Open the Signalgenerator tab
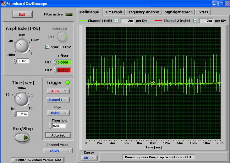The height and width of the screenshot is (163, 230). pyautogui.click(x=178, y=12)
